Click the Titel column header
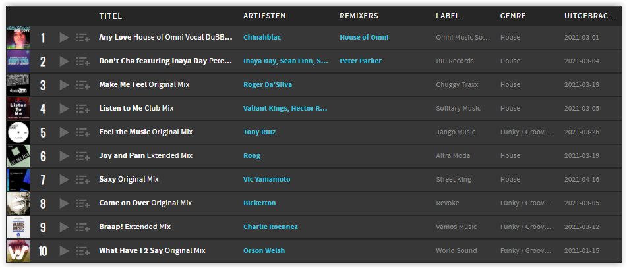Screen dimensions: 627x268 [110, 16]
